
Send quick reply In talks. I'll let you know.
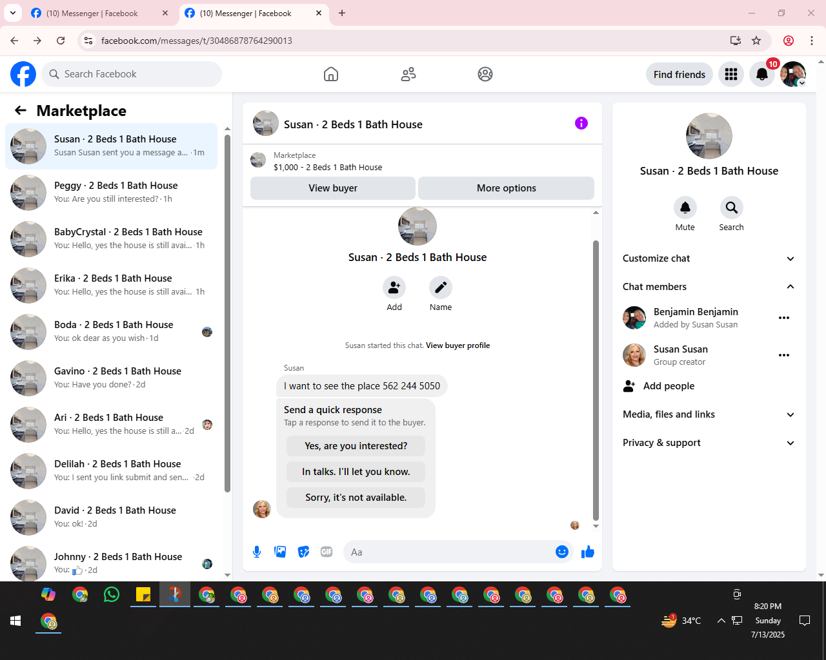click(x=356, y=472)
